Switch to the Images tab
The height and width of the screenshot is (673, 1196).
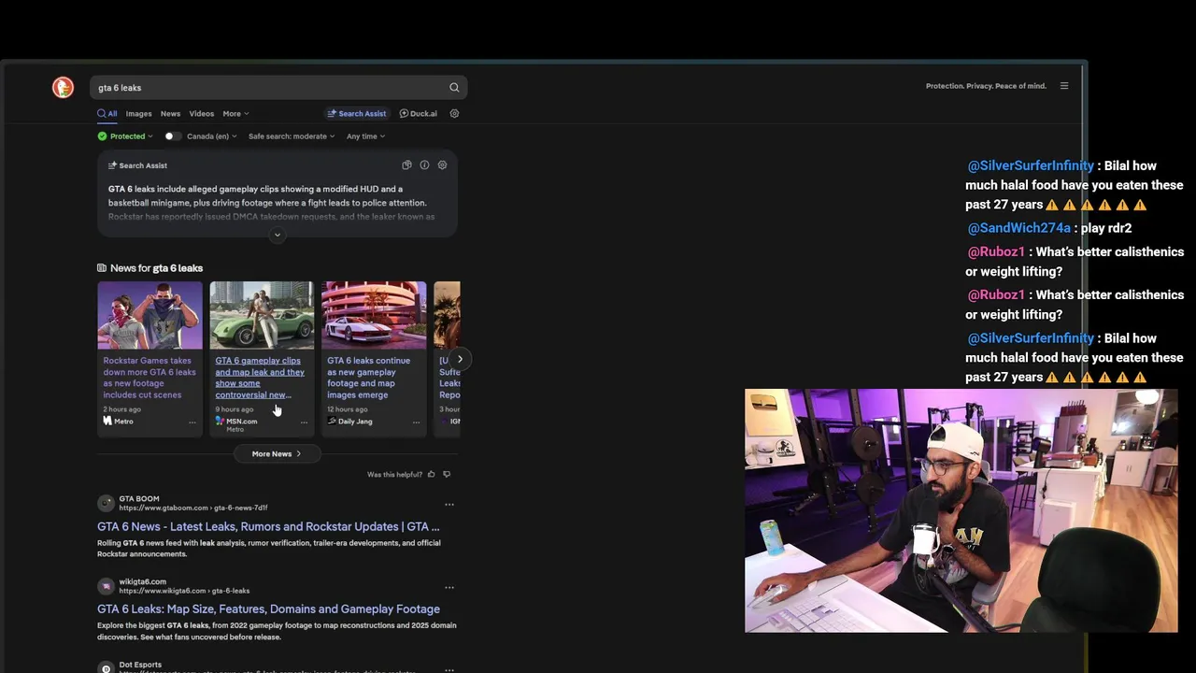click(x=138, y=114)
